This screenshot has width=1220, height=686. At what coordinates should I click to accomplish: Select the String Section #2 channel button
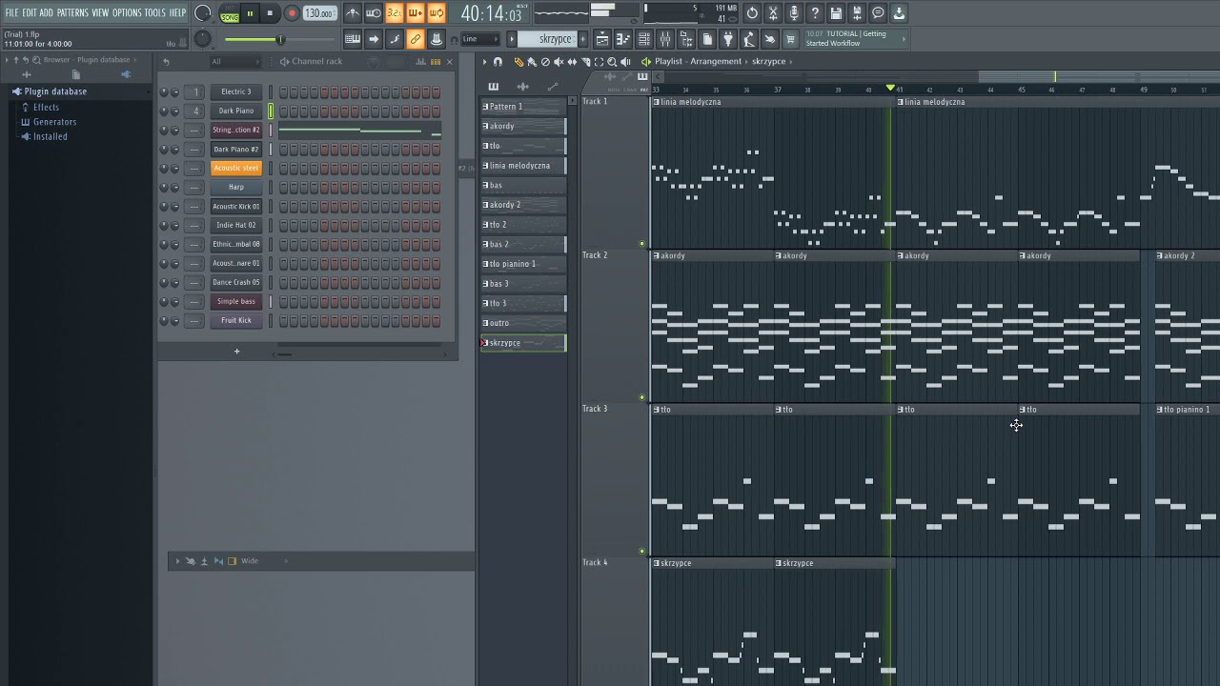tap(236, 131)
